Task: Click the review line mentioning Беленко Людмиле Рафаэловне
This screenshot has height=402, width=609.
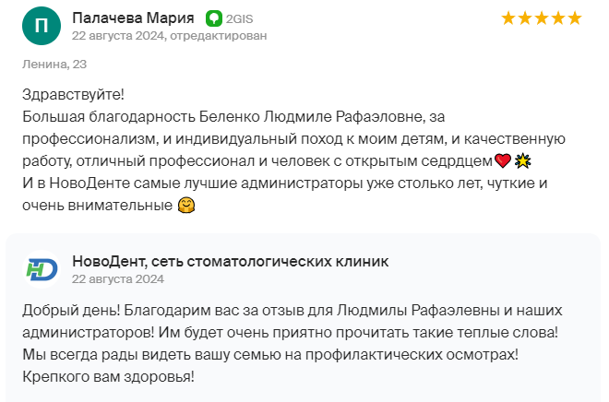Action: click(233, 117)
